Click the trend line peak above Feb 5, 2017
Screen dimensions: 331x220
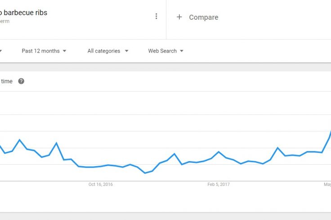tap(219, 152)
